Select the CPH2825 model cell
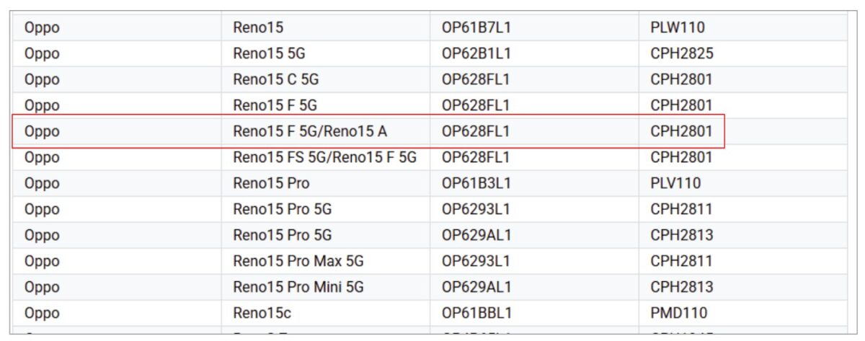Viewport: 865px width, 341px height. [681, 54]
